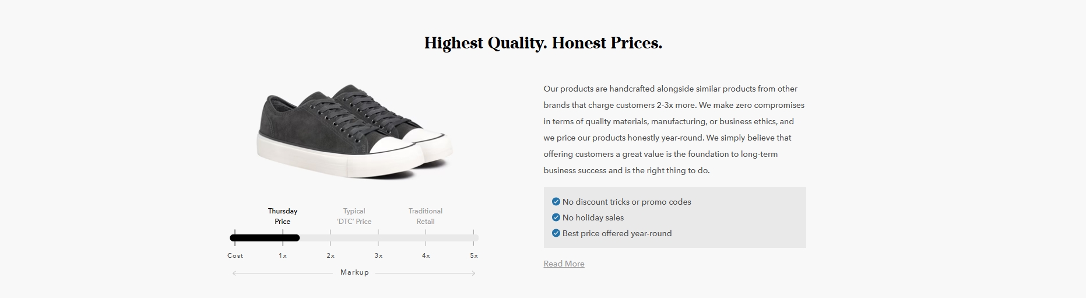1086x298 pixels.
Task: Click the Thursday Price label
Action: pyautogui.click(x=283, y=216)
